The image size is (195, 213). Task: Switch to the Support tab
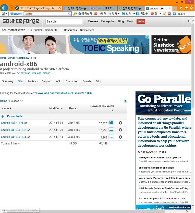click(x=47, y=81)
